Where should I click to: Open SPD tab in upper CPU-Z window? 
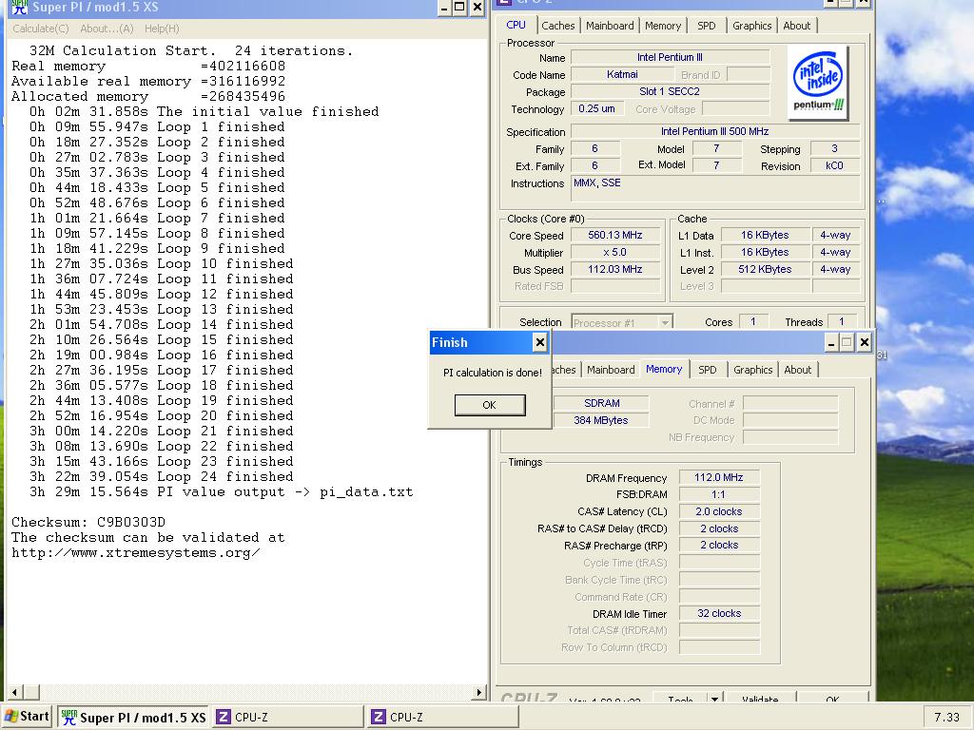coord(707,26)
